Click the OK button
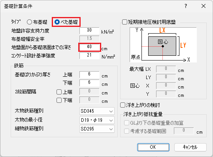 153,147
